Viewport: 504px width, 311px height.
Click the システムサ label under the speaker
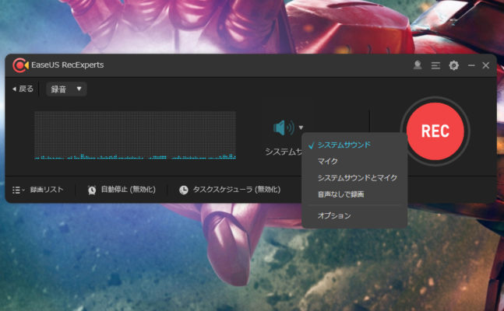(284, 152)
